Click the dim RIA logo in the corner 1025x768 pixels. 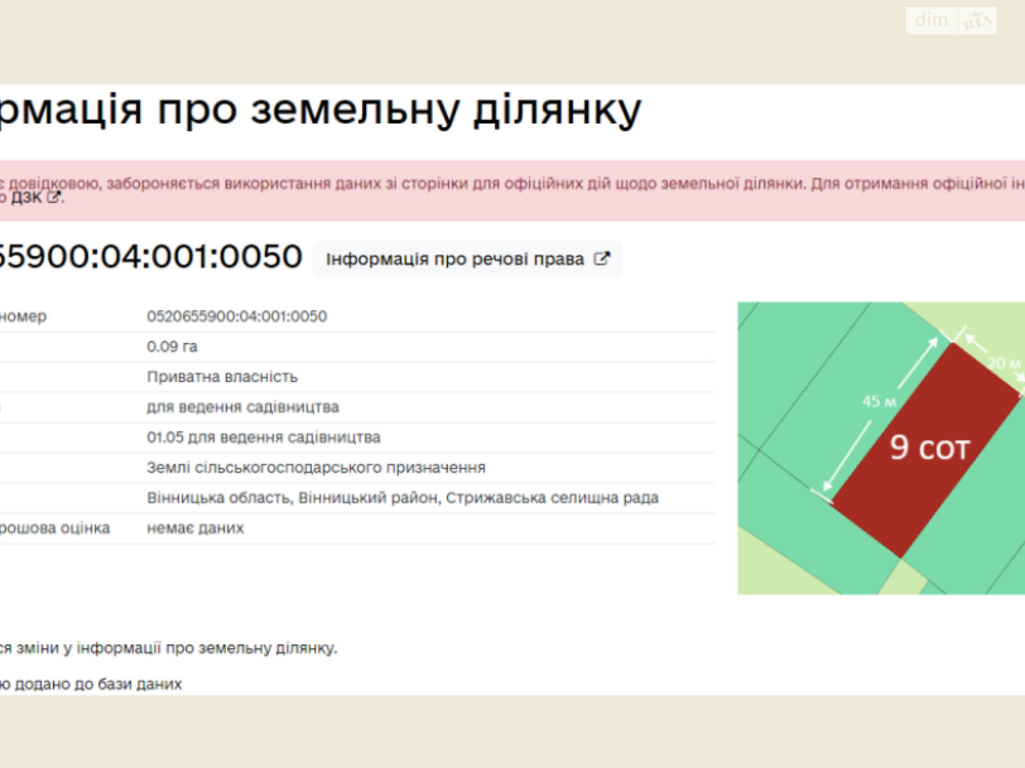[951, 20]
